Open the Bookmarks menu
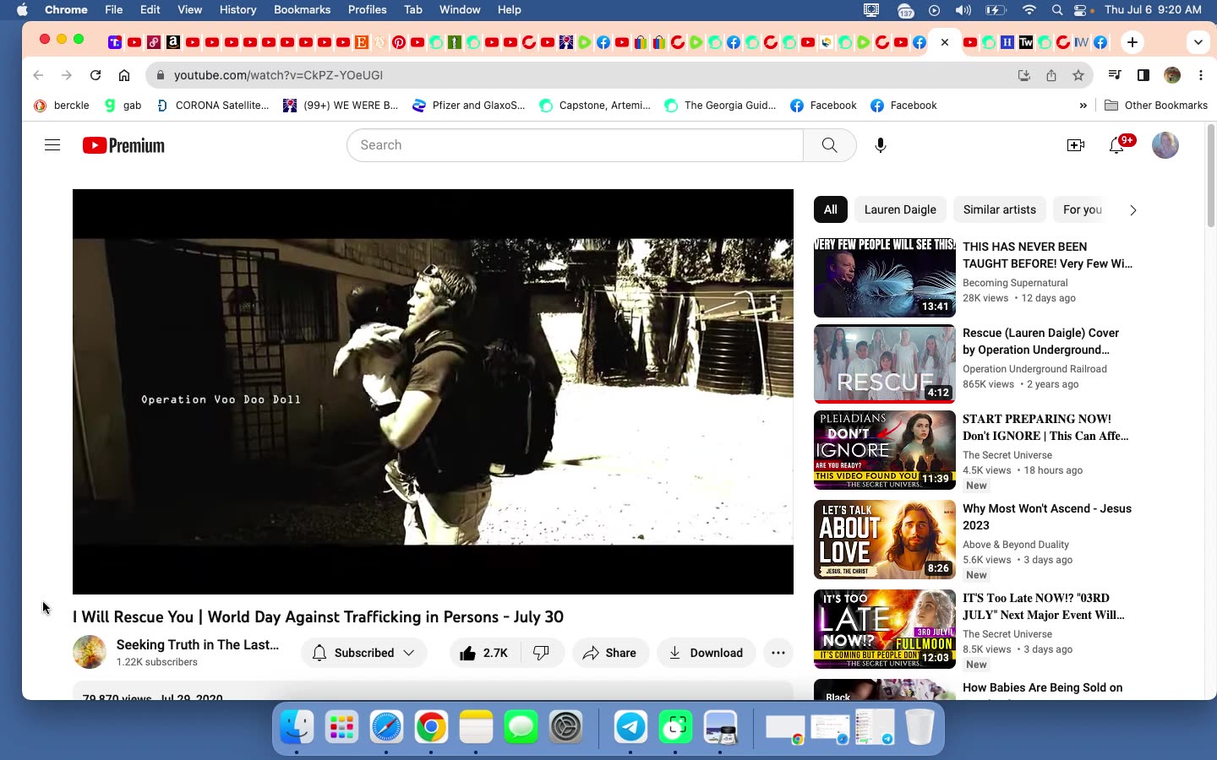Viewport: 1217px width, 760px height. (x=302, y=10)
